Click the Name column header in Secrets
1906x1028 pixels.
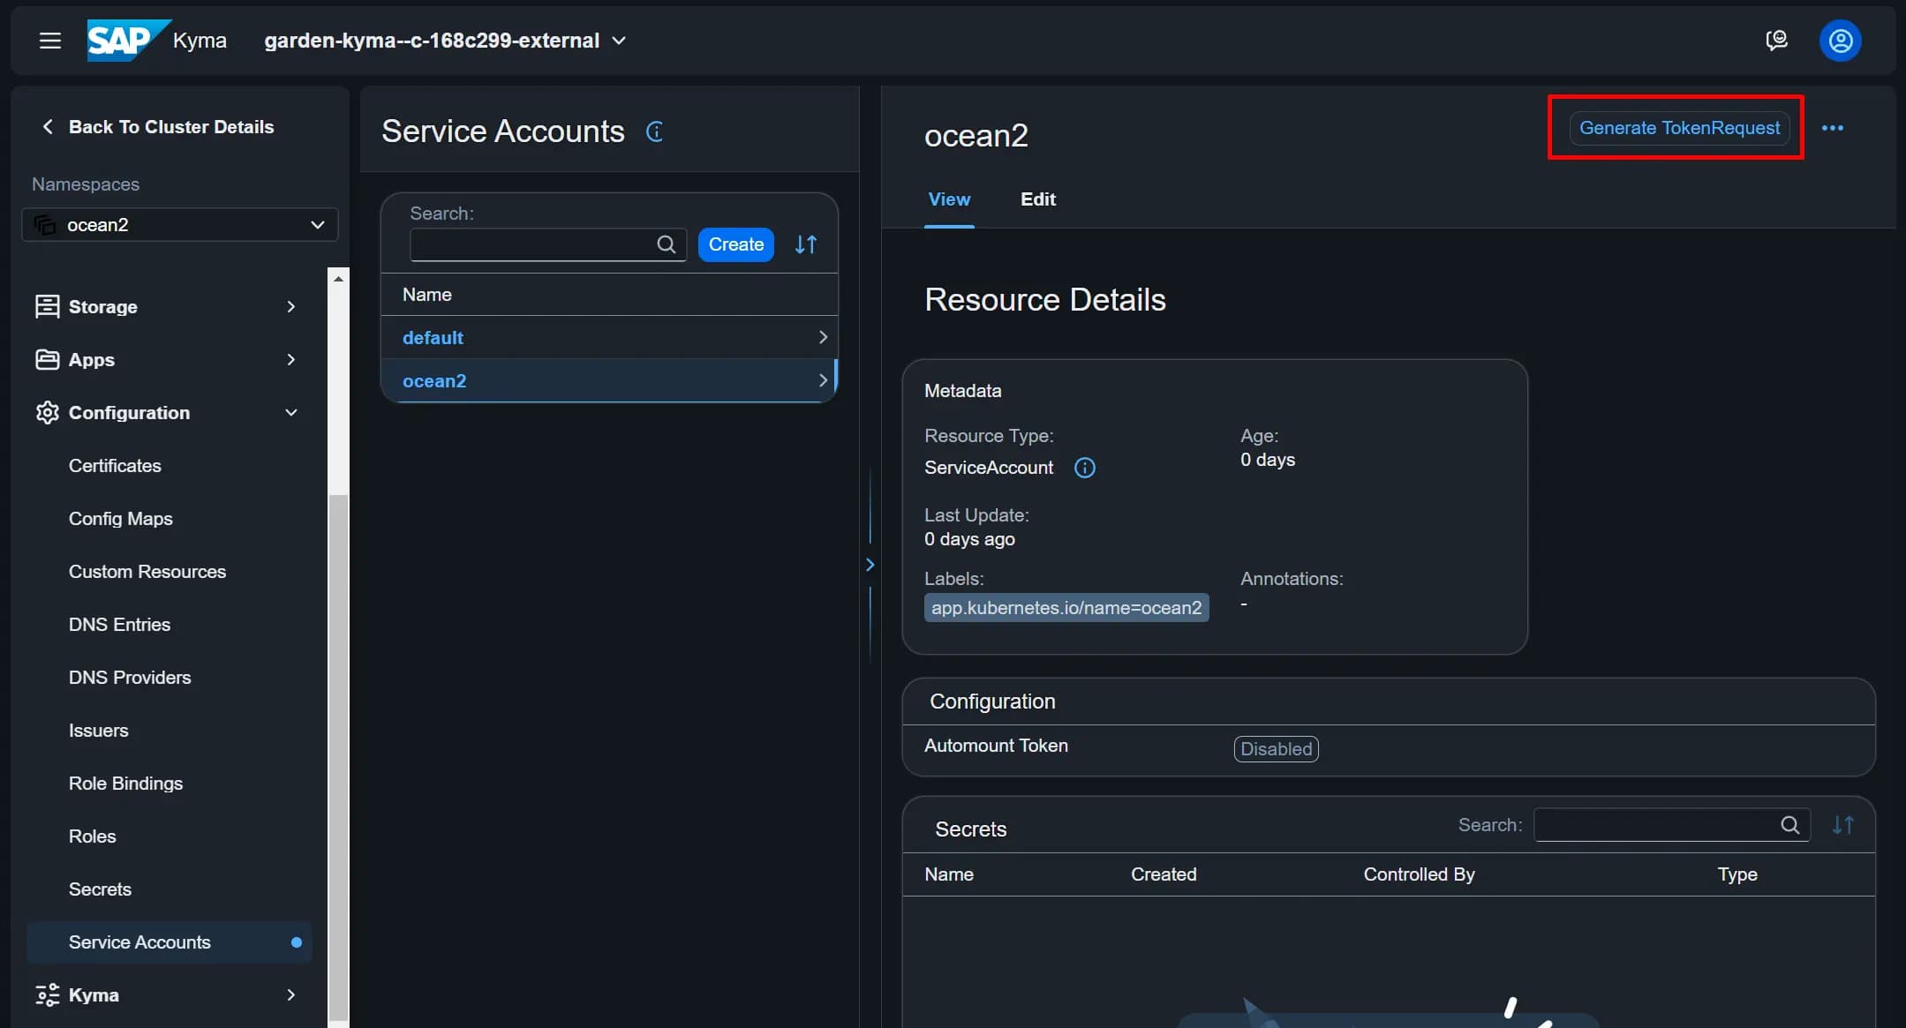949,874
